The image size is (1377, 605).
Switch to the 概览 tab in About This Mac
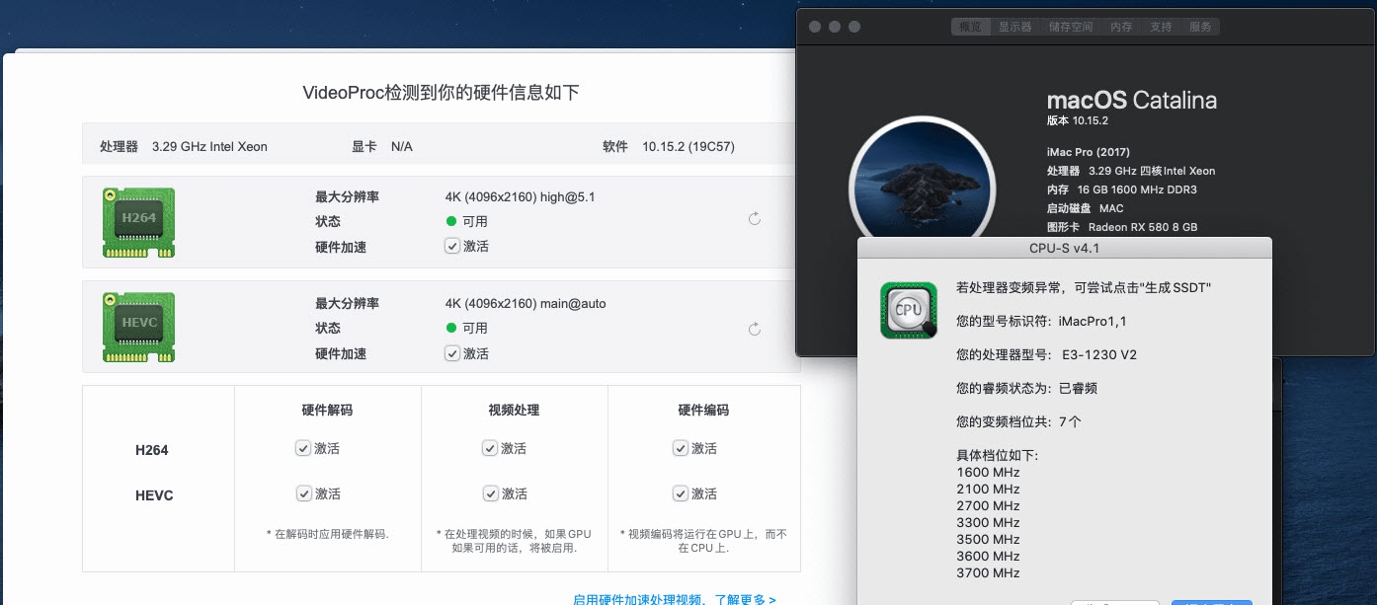click(970, 27)
